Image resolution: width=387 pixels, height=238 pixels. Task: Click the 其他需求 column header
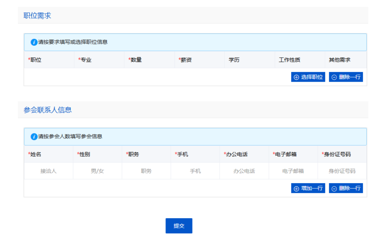[x=339, y=60]
